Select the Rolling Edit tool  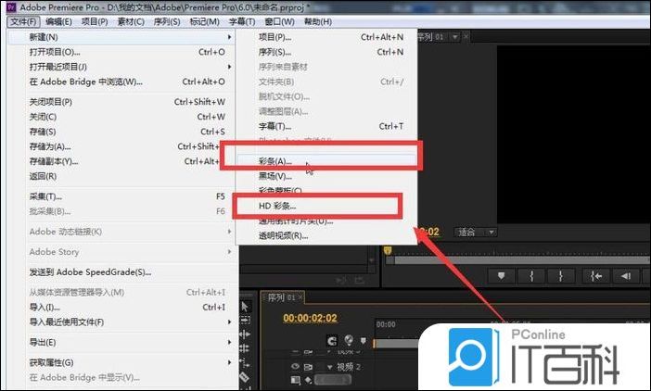[x=245, y=348]
